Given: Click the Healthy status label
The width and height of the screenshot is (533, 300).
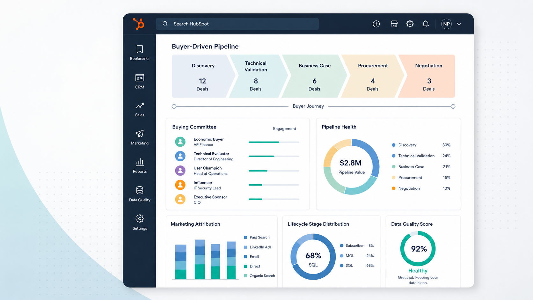Looking at the screenshot, I should (x=418, y=271).
